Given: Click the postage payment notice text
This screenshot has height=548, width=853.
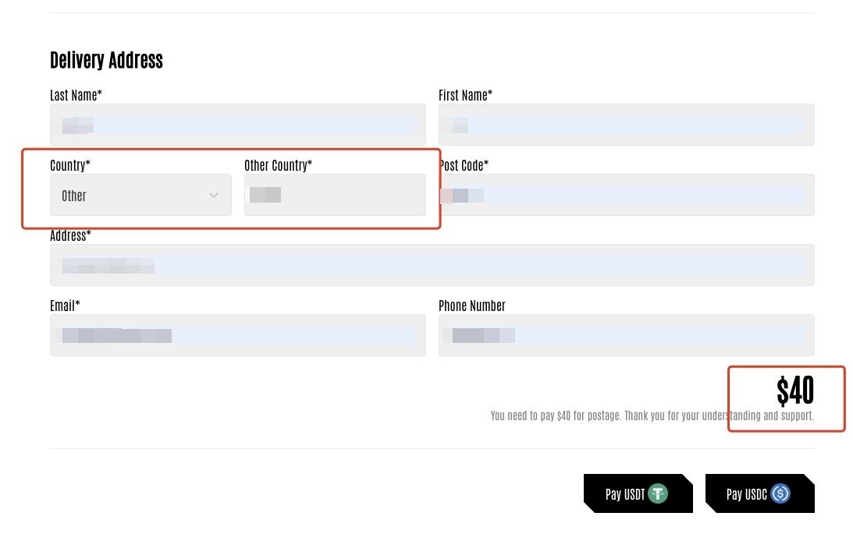Looking at the screenshot, I should pyautogui.click(x=652, y=416).
